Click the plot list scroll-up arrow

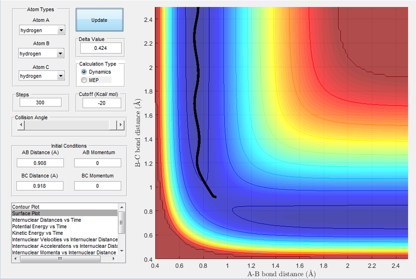coord(122,207)
